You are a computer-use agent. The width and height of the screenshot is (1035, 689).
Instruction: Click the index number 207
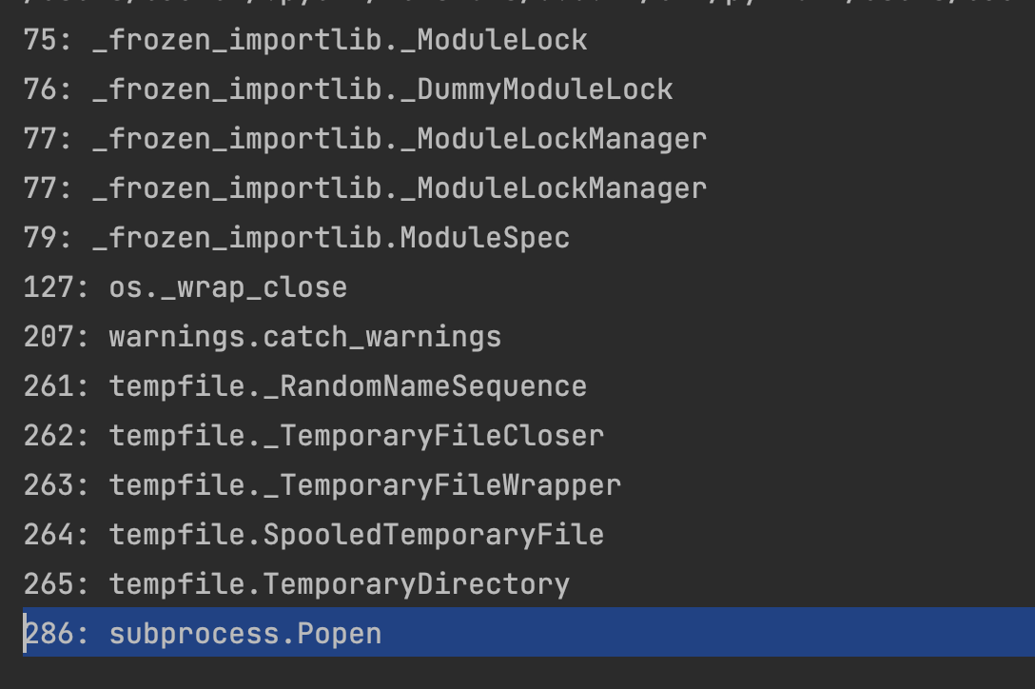point(49,337)
